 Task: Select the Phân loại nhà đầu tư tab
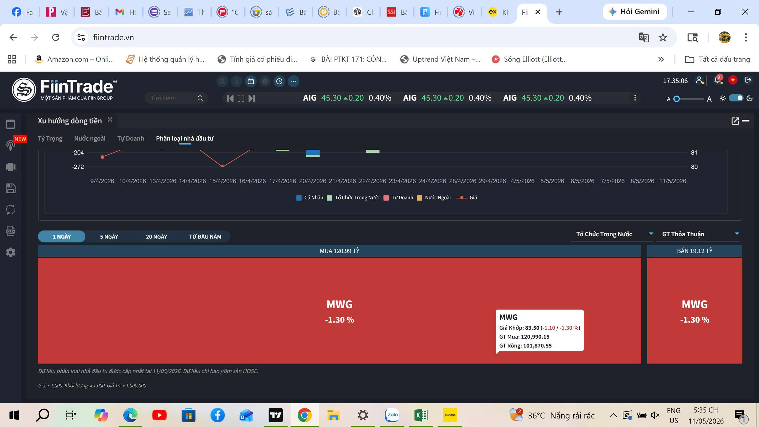(185, 138)
